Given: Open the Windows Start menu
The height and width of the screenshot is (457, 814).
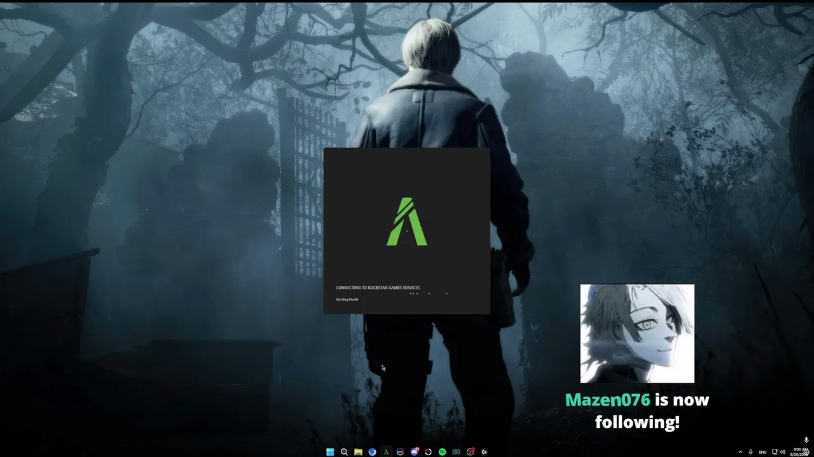Looking at the screenshot, I should point(330,452).
